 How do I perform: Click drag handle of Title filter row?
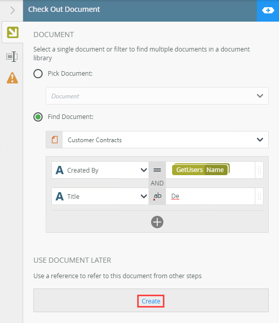pyautogui.click(x=259, y=196)
